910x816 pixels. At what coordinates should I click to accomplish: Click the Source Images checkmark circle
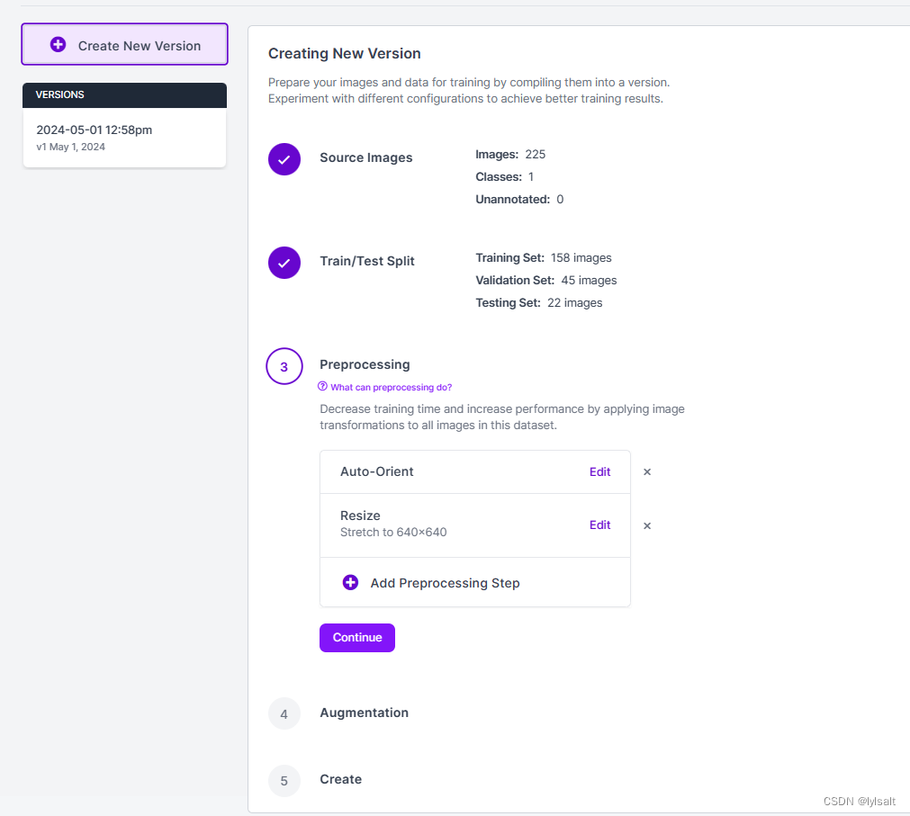point(284,159)
